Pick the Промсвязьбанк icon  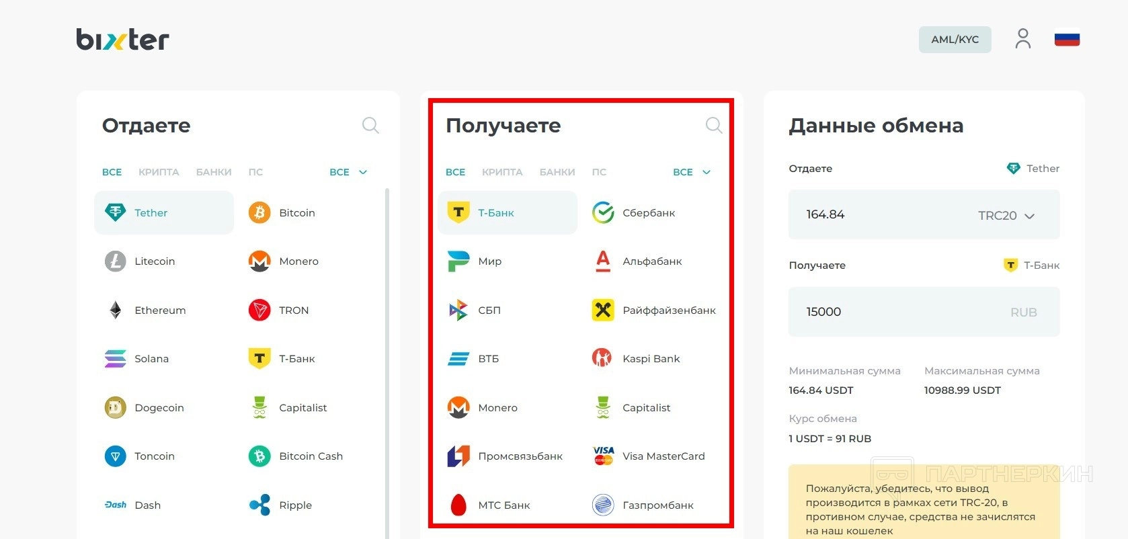point(458,456)
